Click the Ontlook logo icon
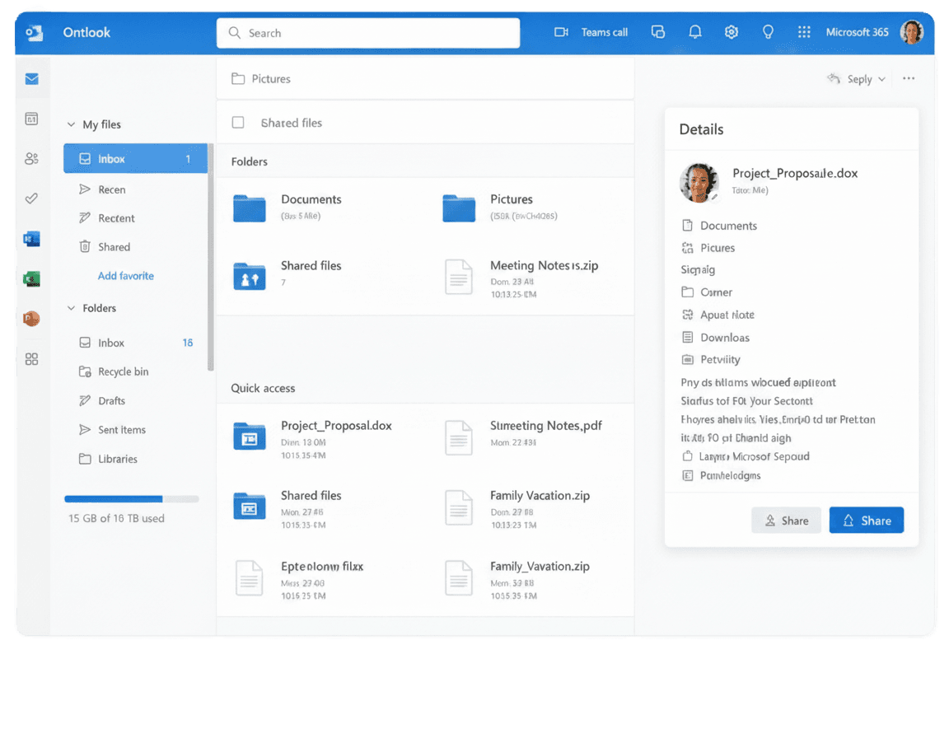Image resolution: width=949 pixels, height=738 pixels. point(35,33)
